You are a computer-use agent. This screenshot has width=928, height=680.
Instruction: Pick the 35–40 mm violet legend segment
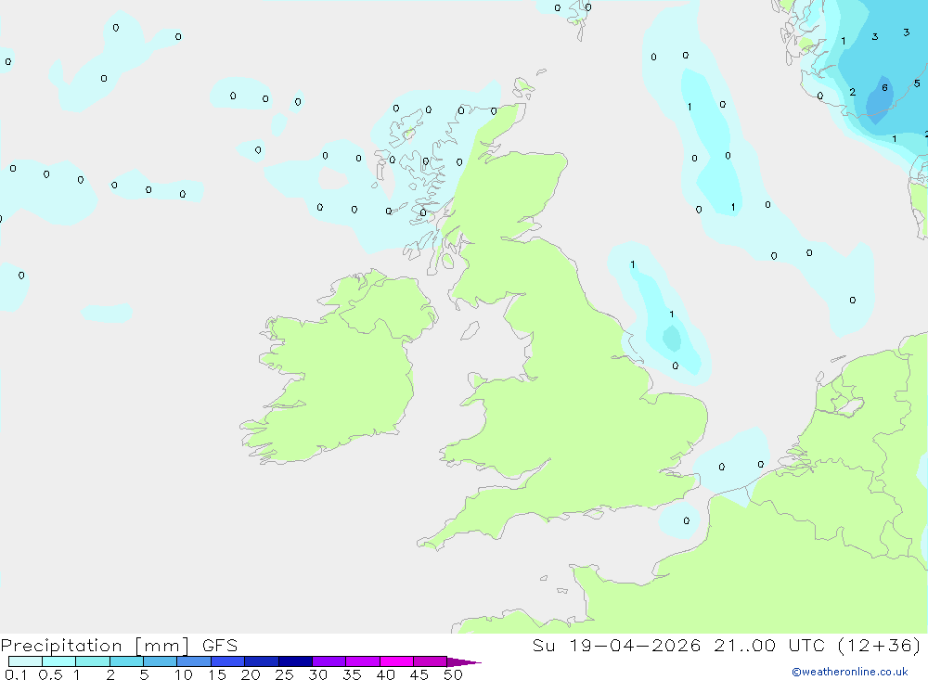(363, 661)
